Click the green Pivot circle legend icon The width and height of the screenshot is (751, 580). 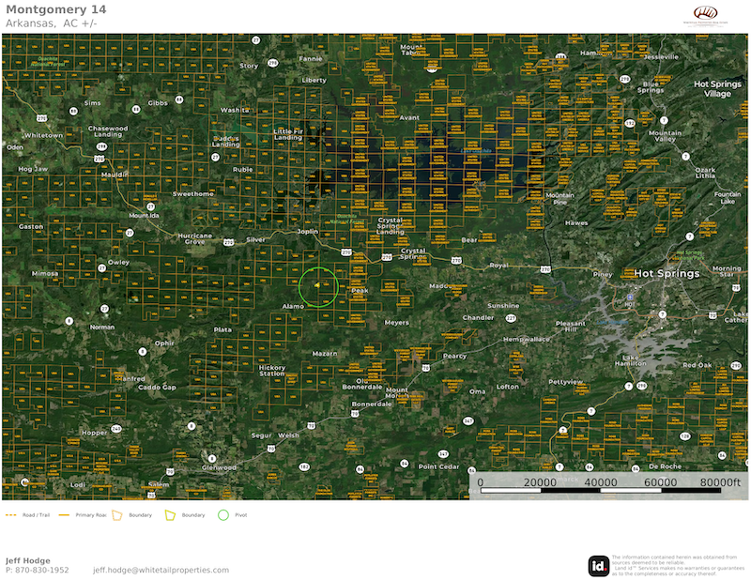pyautogui.click(x=222, y=515)
